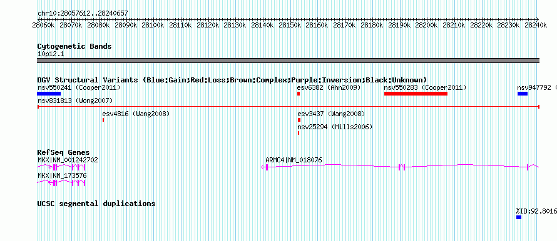Screen dimensions: 557x241
Task: Click the esv4816 red variant marker
Action: pyautogui.click(x=103, y=120)
